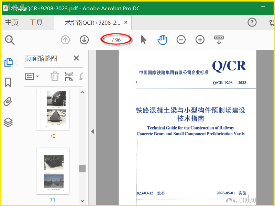Click the thumbnail scrollbar down arrow
The image size is (275, 206).
click(x=82, y=201)
